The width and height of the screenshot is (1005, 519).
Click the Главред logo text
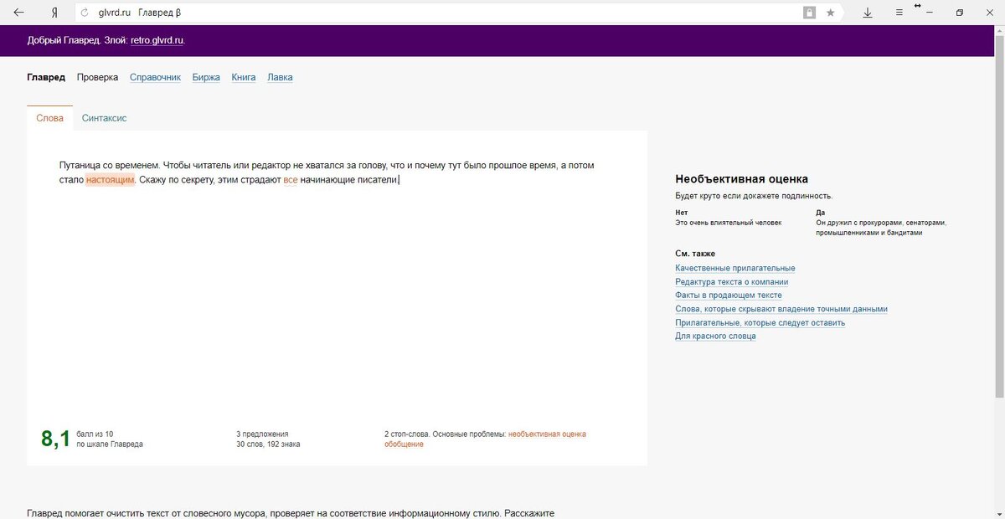coord(46,77)
